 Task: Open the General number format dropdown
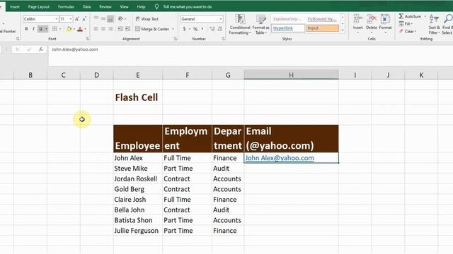tap(220, 19)
